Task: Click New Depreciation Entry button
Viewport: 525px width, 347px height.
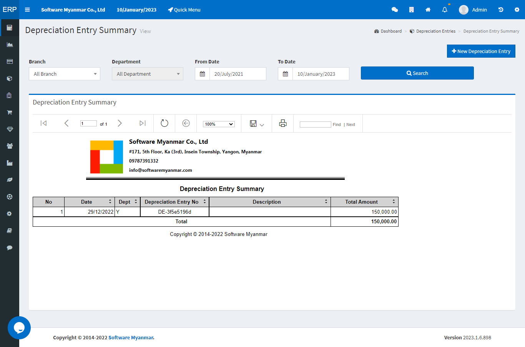Action: 481,51
